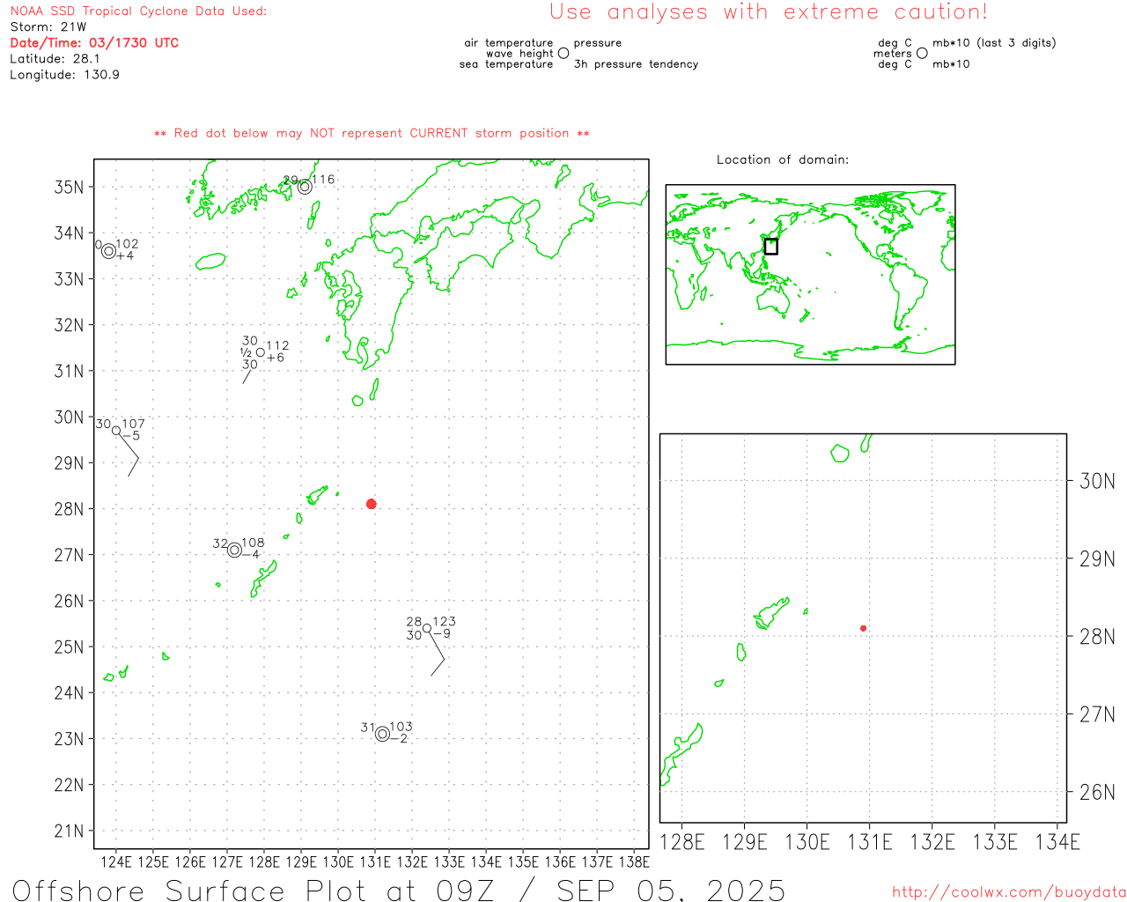Click the buoy station circle with pressure 103
This screenshot has width=1127, height=902.
[x=382, y=734]
